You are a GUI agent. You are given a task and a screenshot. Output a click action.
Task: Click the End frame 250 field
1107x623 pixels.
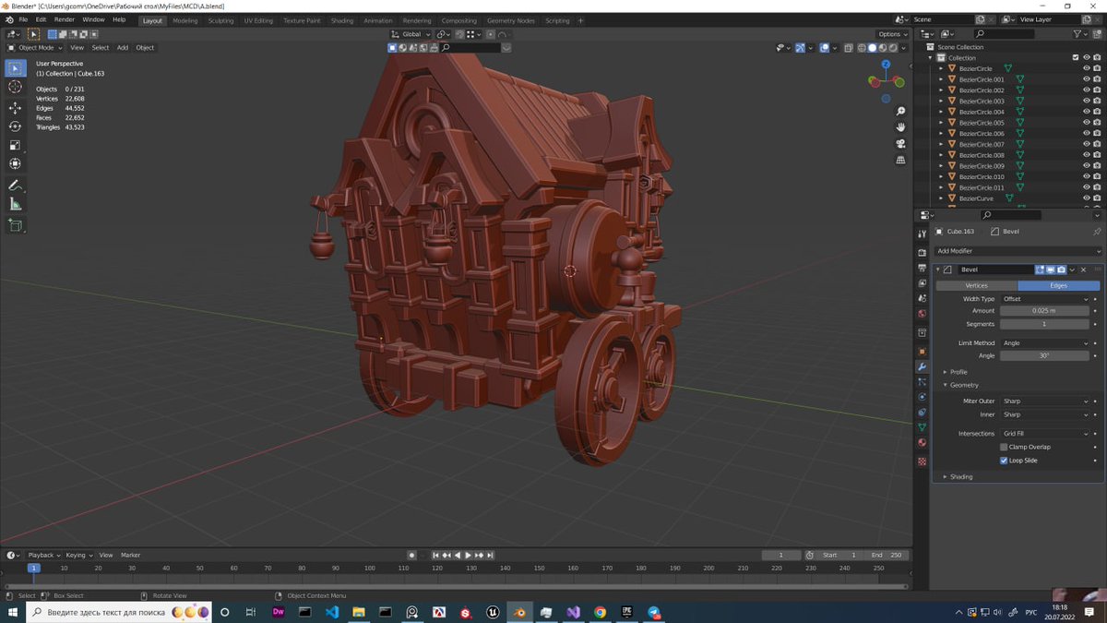[887, 555]
